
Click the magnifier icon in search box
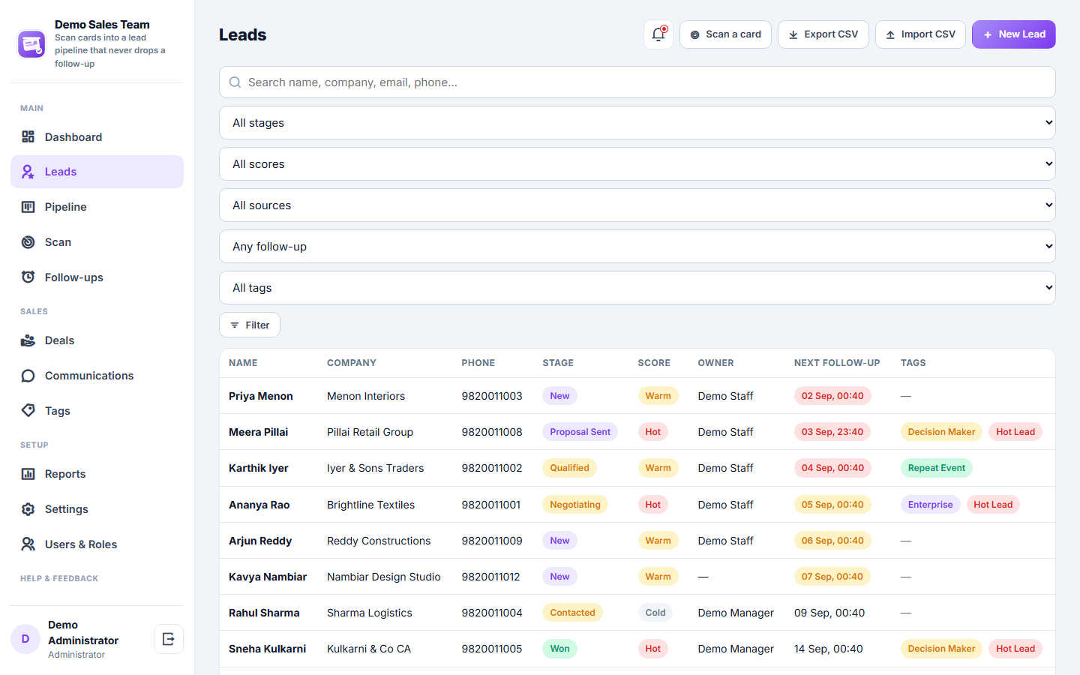coord(235,82)
